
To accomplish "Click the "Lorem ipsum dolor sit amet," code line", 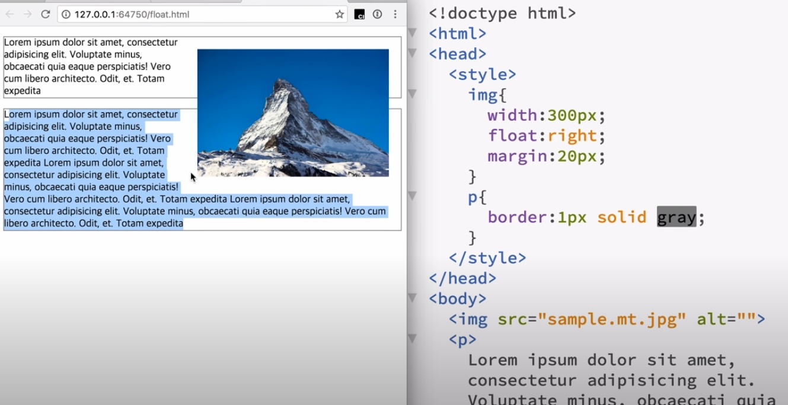I will 602,360.
